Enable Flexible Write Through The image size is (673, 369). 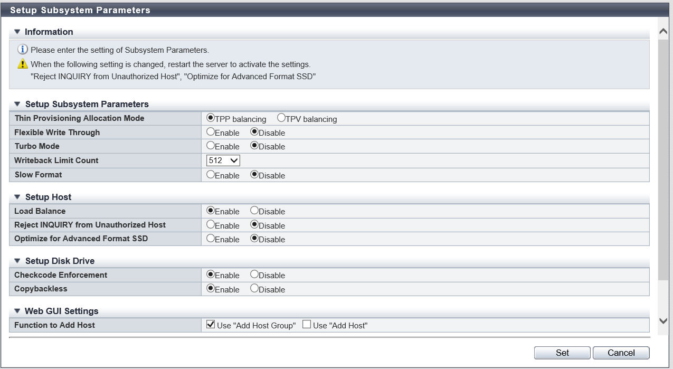click(211, 132)
